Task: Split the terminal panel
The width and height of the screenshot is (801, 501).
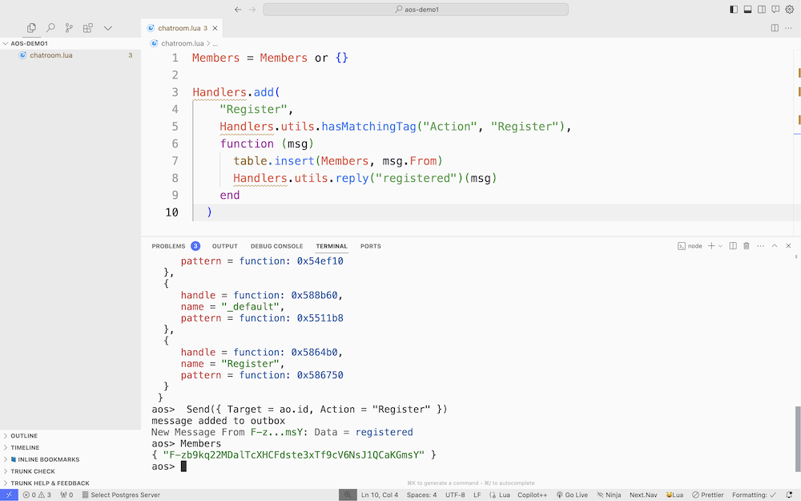Action: point(733,246)
